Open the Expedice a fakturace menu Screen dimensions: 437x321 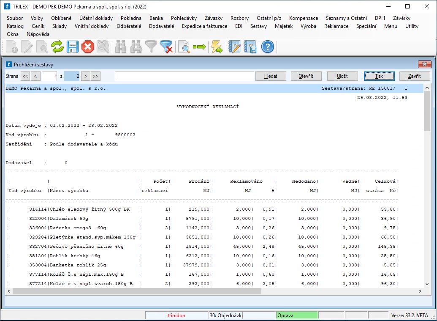pos(204,26)
